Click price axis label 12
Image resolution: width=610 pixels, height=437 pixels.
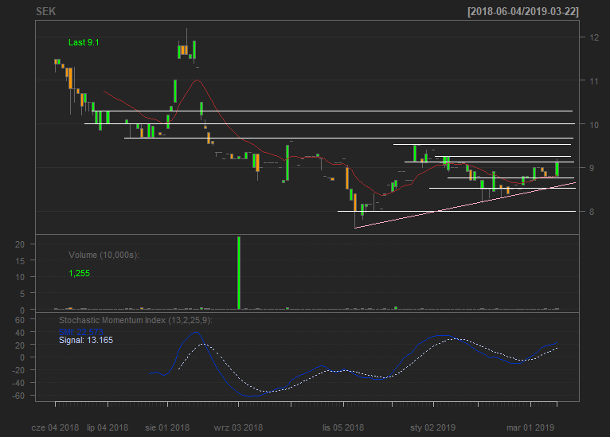pos(594,37)
